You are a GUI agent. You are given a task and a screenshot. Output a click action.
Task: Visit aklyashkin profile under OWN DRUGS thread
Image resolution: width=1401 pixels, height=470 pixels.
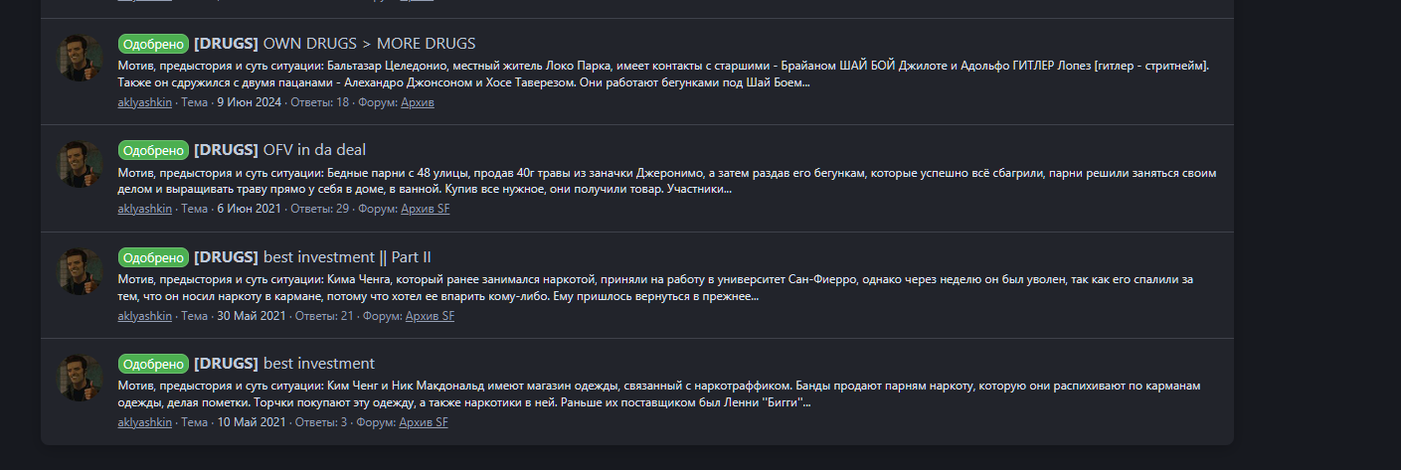pyautogui.click(x=144, y=102)
